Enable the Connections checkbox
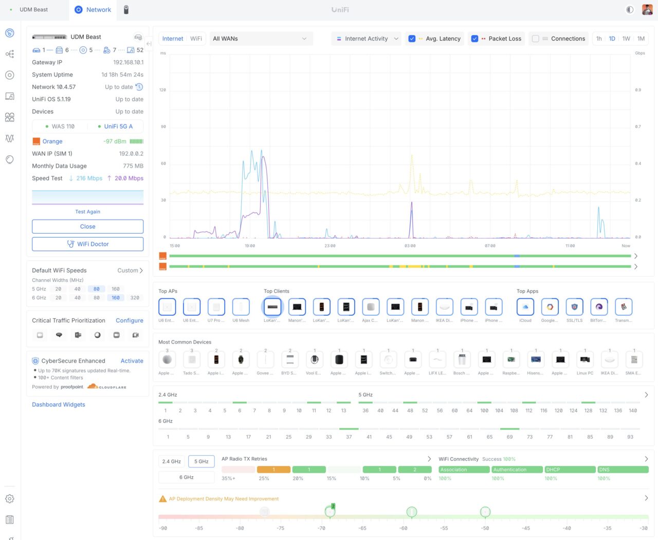Image resolution: width=658 pixels, height=540 pixels. coord(535,39)
